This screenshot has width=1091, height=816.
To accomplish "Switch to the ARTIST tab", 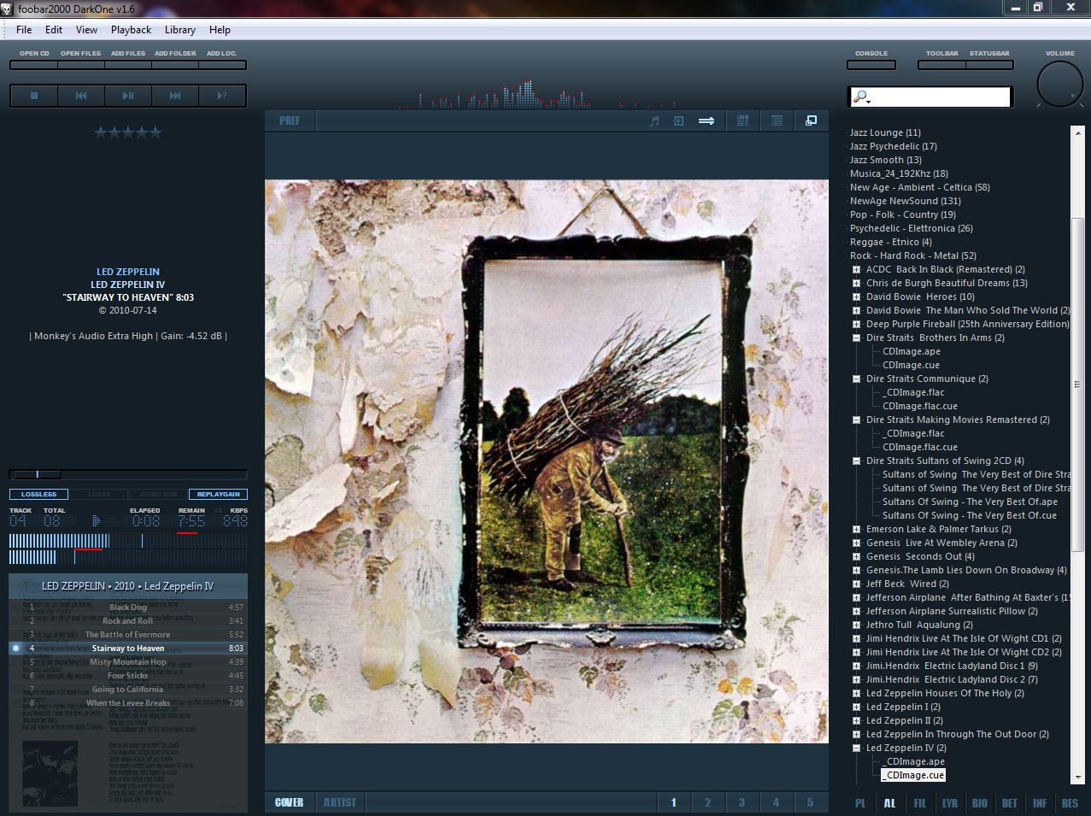I will 339,802.
